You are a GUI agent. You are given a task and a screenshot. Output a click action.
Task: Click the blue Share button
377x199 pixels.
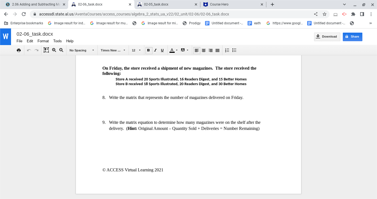(352, 36)
